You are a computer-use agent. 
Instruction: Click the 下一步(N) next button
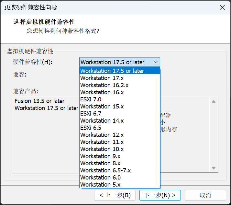(160, 195)
